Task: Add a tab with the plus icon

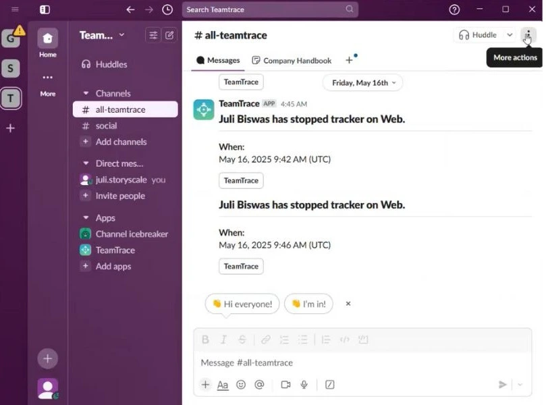Action: [x=349, y=60]
